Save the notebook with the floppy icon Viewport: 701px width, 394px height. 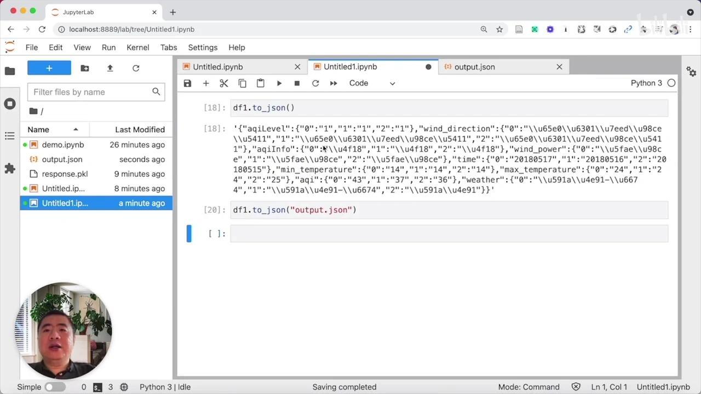187,83
